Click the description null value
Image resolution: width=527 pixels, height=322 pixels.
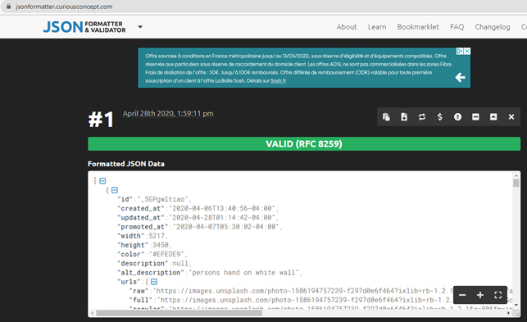tap(180, 264)
